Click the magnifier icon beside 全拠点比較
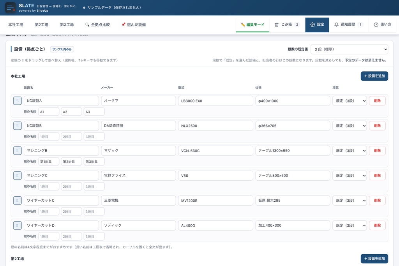399x266 pixels. (87, 25)
